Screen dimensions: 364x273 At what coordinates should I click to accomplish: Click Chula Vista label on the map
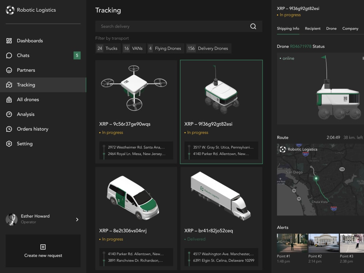coord(320,202)
